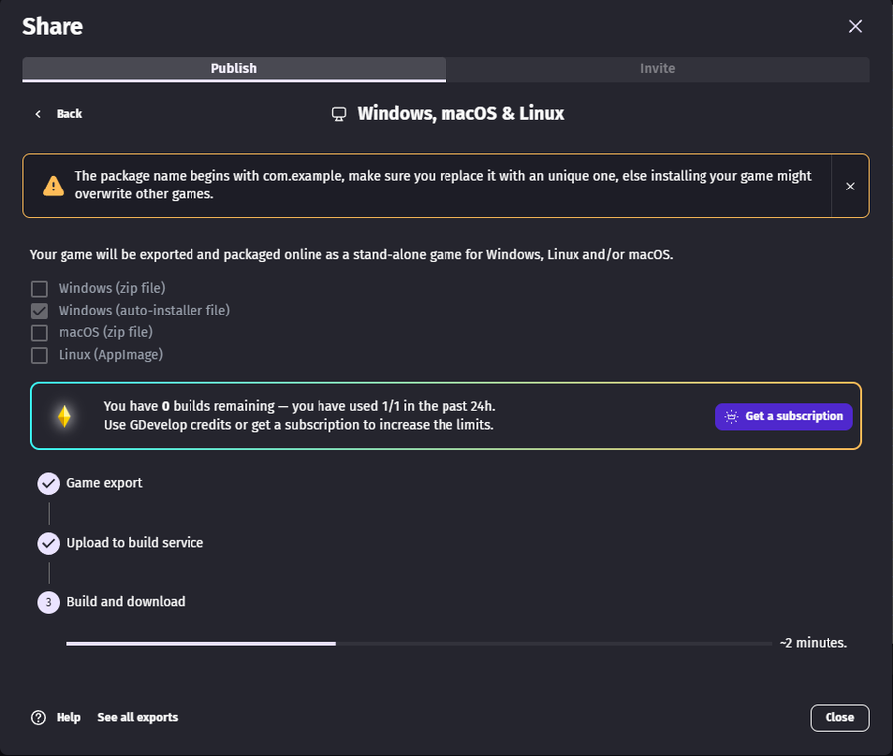Click the build progress bar
Viewport: 893px width, 756px height.
(x=419, y=643)
